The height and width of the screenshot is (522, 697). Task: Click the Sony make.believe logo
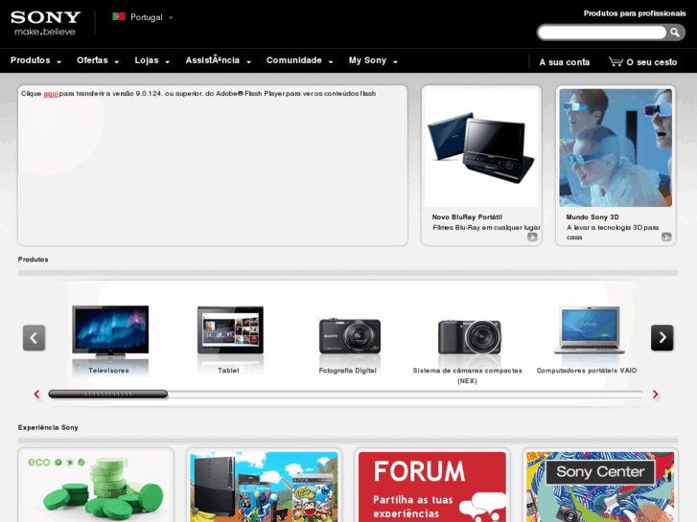[45, 23]
